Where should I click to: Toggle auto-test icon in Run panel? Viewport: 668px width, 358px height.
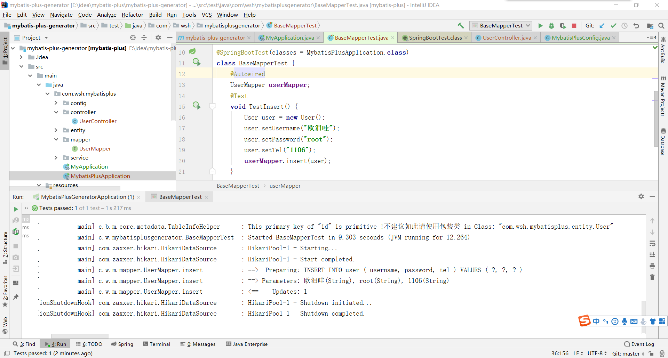pyautogui.click(x=16, y=231)
